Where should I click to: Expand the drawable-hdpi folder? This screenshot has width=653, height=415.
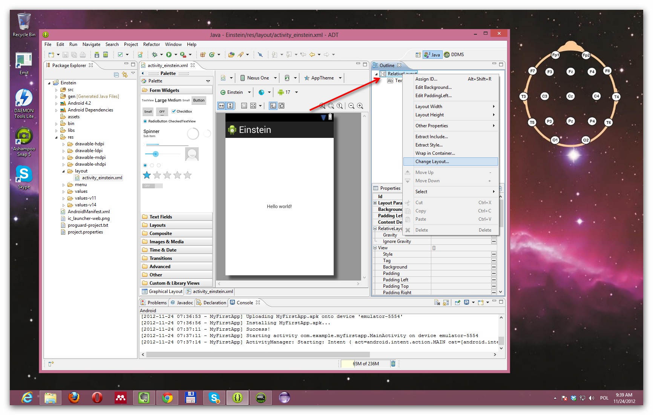click(63, 144)
